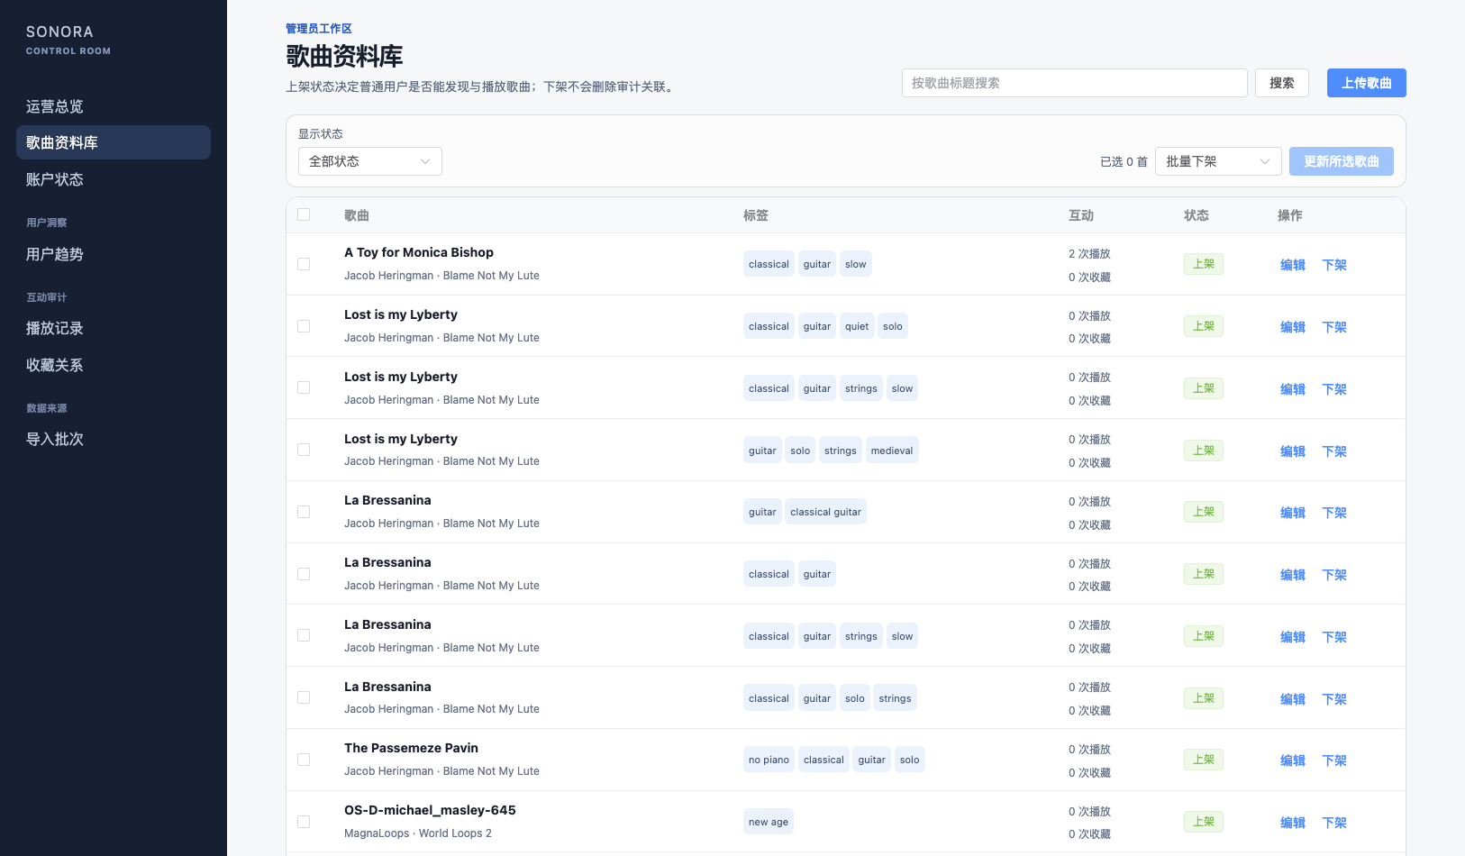
Task: Edit A Toy for Monica Bishop via 编辑
Action: click(x=1293, y=265)
